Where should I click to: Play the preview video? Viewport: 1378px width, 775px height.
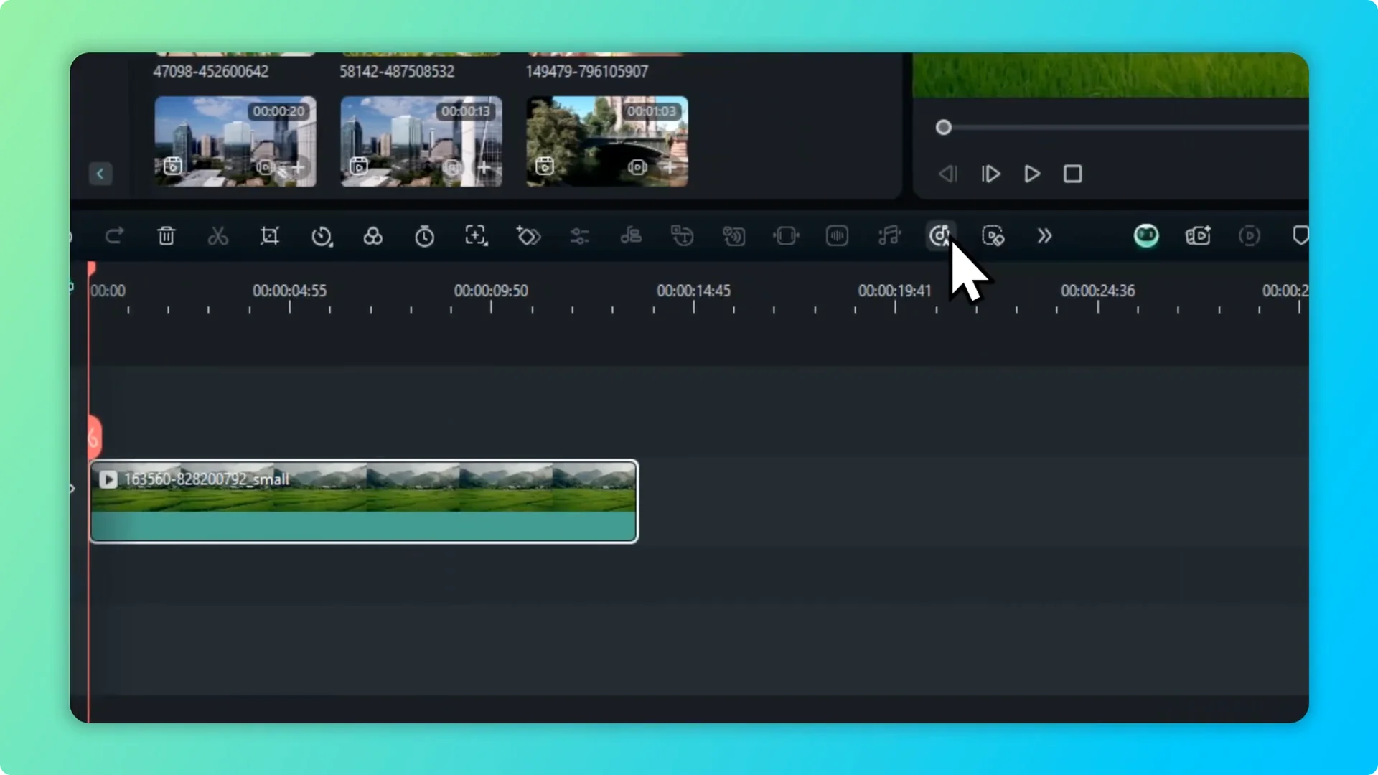coord(1032,174)
